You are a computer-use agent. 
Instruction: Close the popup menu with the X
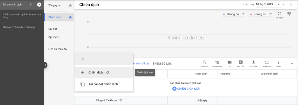point(82,59)
